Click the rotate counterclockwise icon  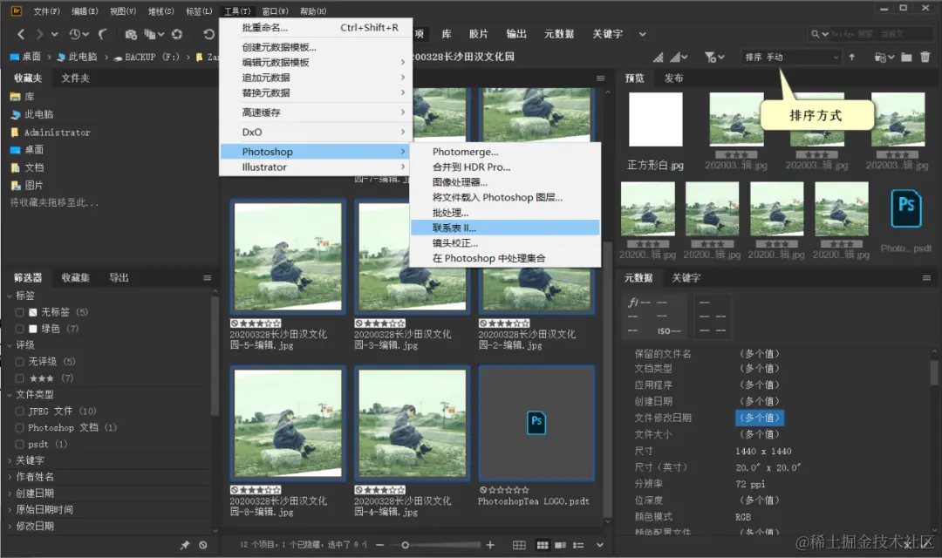208,34
